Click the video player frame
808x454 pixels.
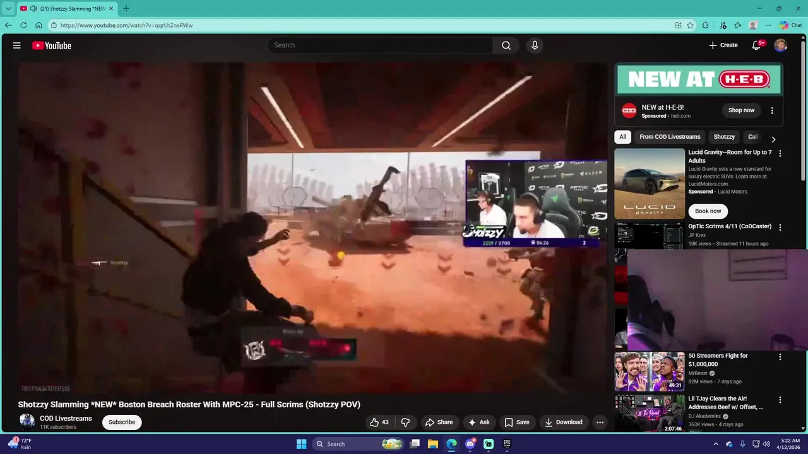312,227
